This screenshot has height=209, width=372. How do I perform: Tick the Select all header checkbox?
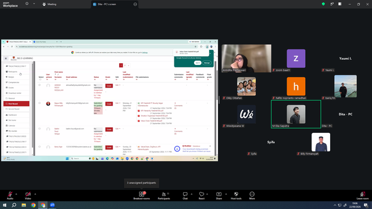(x=40, y=80)
